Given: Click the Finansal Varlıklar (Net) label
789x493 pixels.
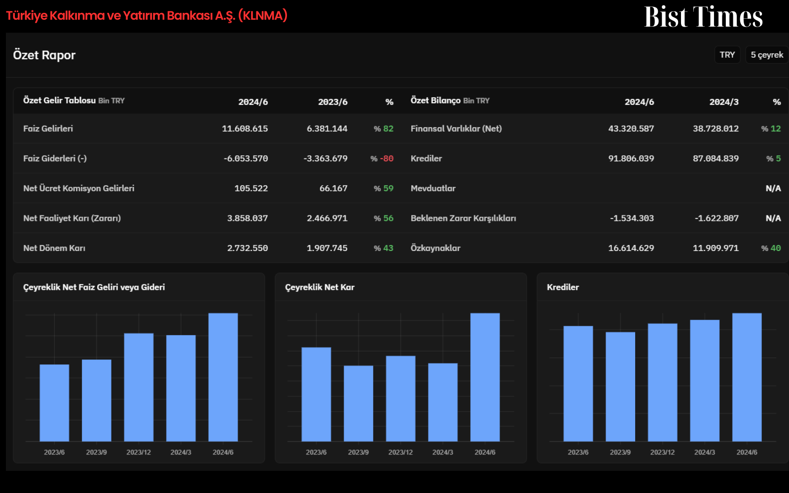Looking at the screenshot, I should point(456,129).
